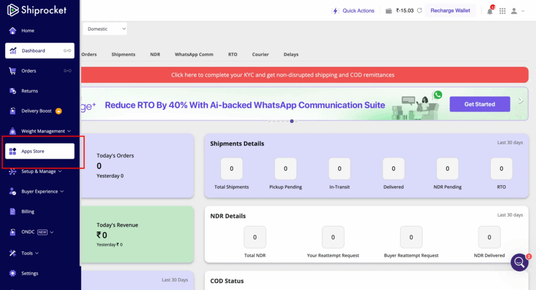Open the chat support search bubble
The height and width of the screenshot is (290, 536).
520,262
